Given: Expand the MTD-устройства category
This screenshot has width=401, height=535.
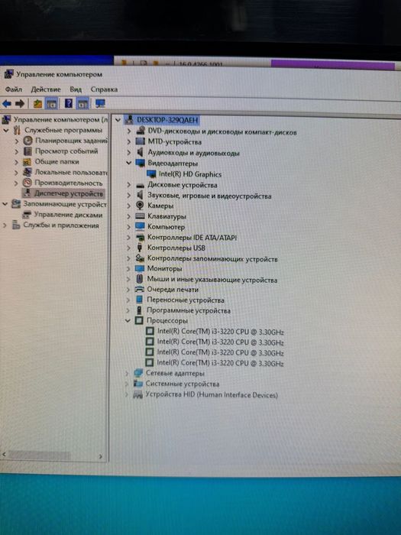Looking at the screenshot, I should tap(129, 141).
